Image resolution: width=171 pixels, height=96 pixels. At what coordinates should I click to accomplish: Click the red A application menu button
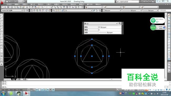(2, 3)
